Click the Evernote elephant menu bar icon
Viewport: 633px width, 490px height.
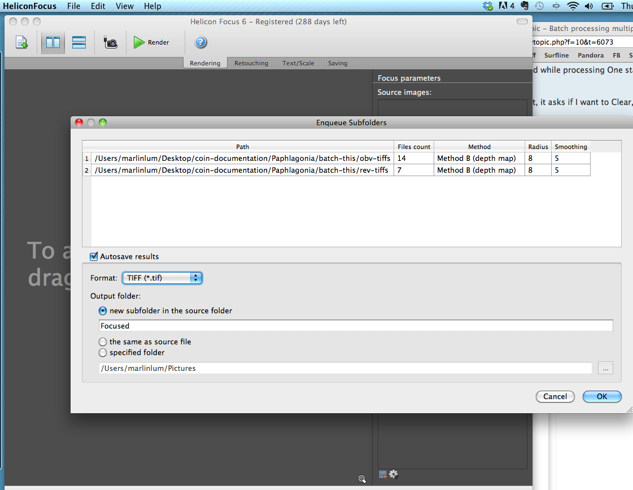[525, 6]
